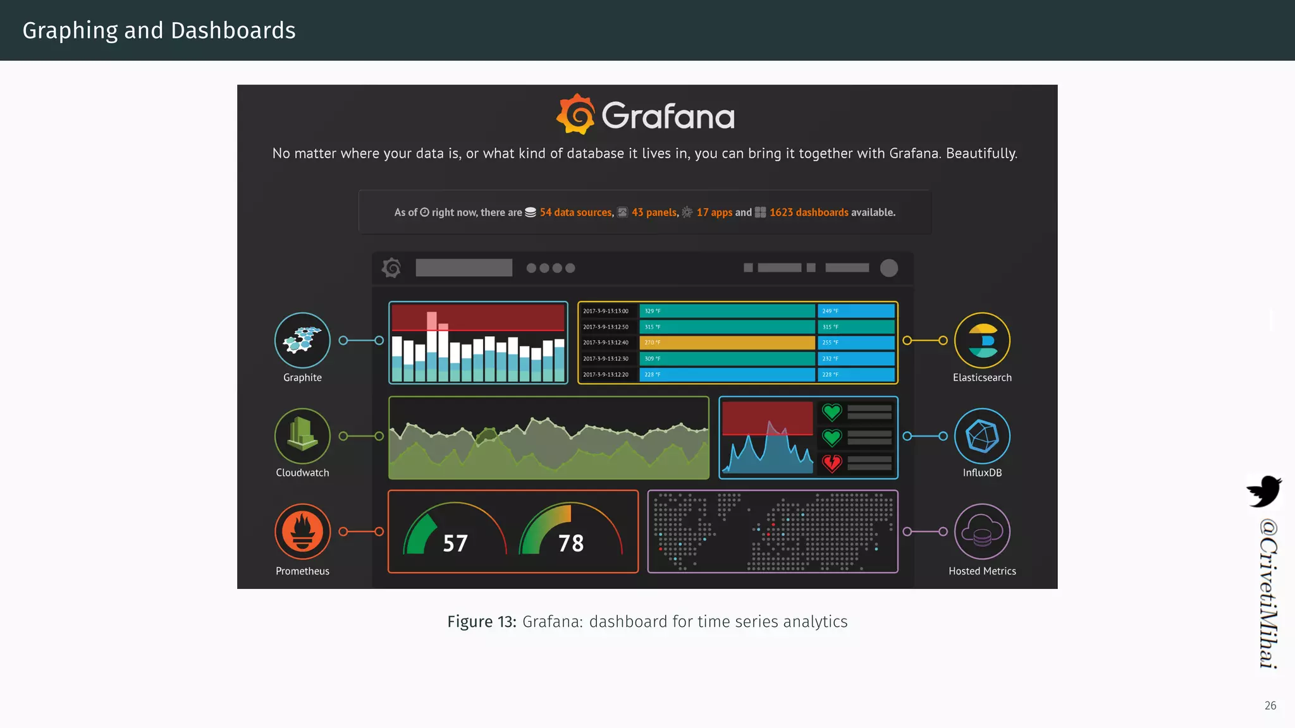Click the Prometheus flame icon
This screenshot has height=728, width=1295.
point(302,531)
